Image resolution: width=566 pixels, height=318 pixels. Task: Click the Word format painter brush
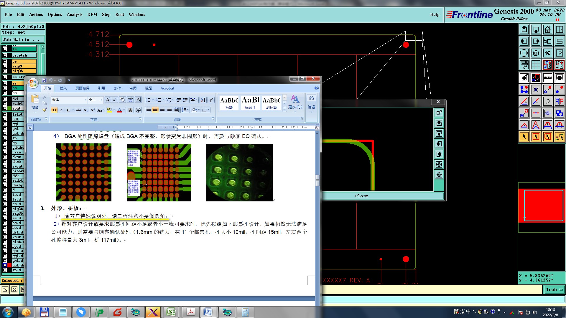(45, 110)
